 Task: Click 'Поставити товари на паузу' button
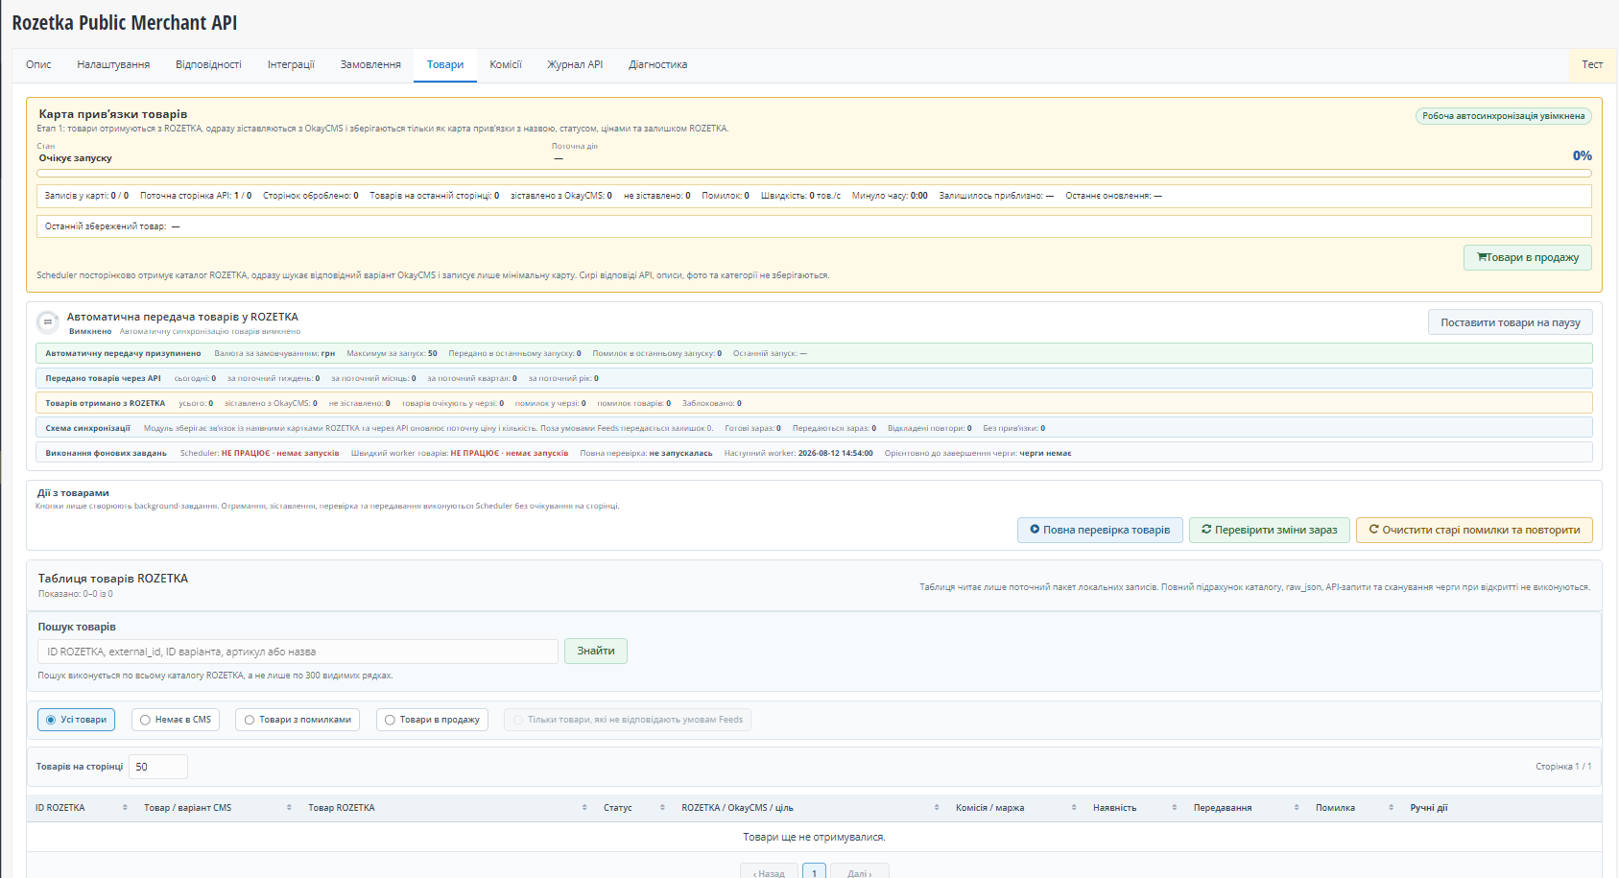pos(1511,322)
